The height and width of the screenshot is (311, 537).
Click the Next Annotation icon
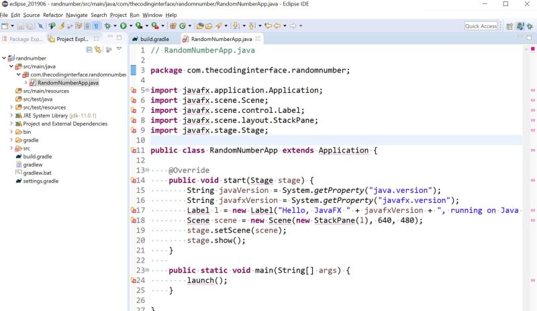pyautogui.click(x=236, y=26)
